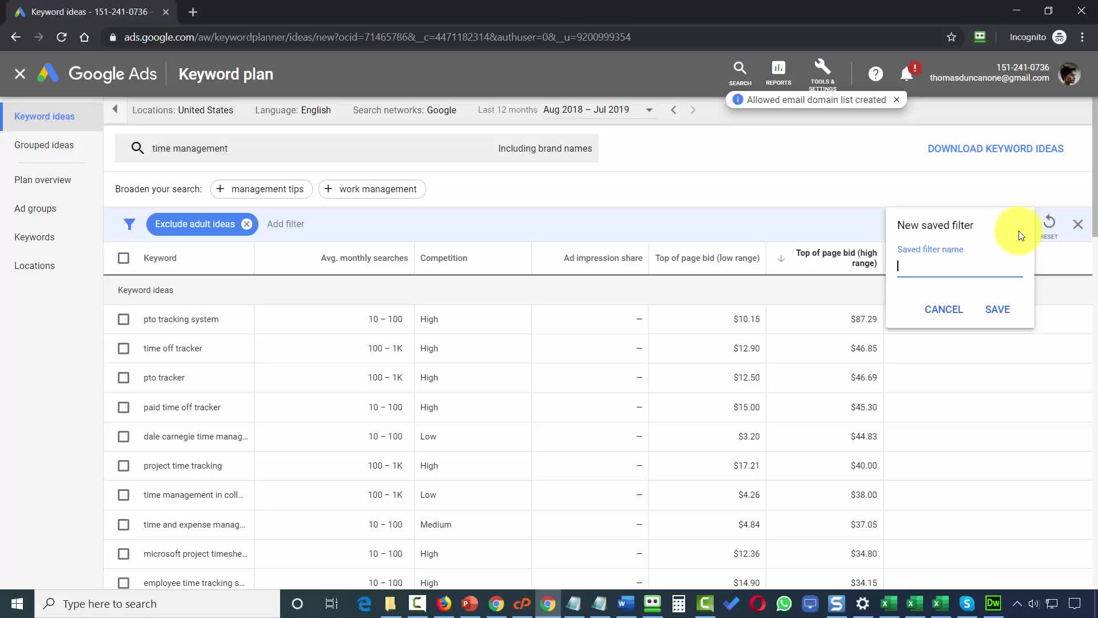1098x618 pixels.
Task: Click DOWNLOAD KEYWORD IDEAS
Action: click(996, 149)
